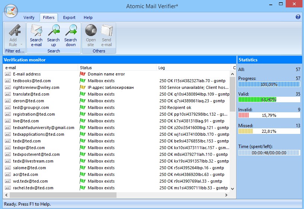Click the Log column header
The image size is (304, 209).
click(x=193, y=68)
